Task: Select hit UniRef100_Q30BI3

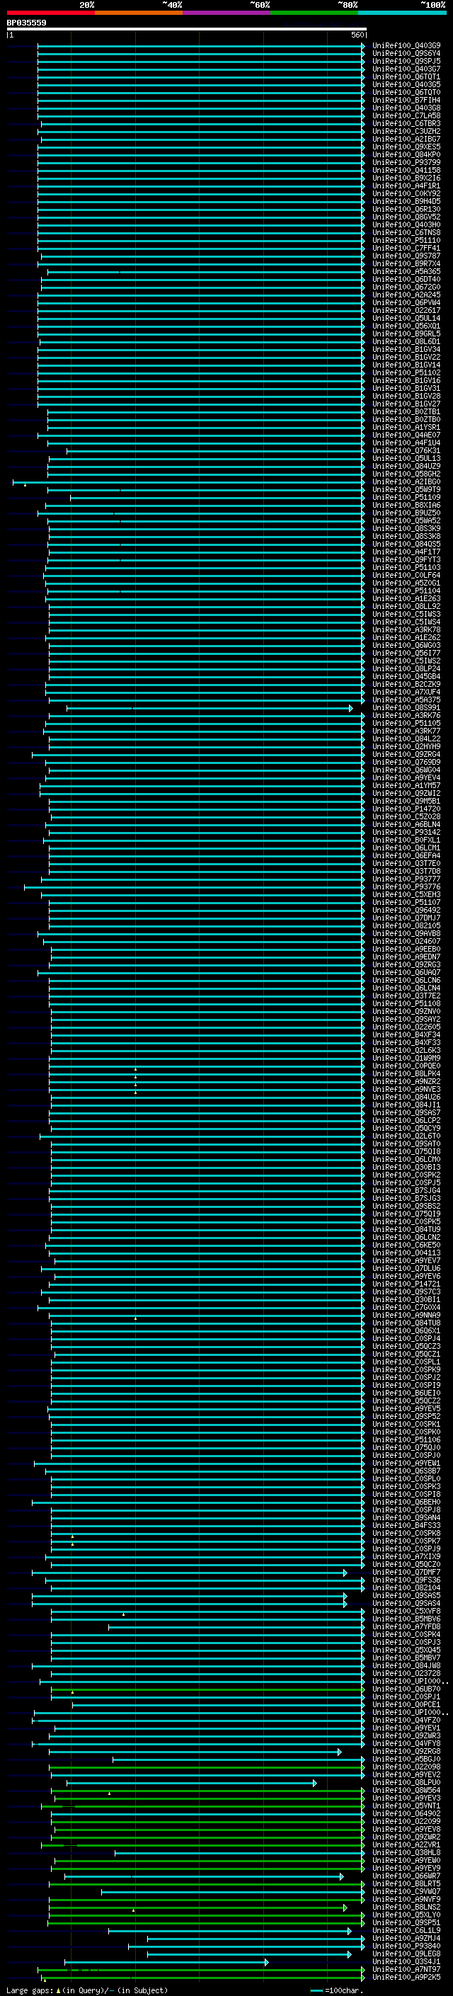Action: point(406,1167)
